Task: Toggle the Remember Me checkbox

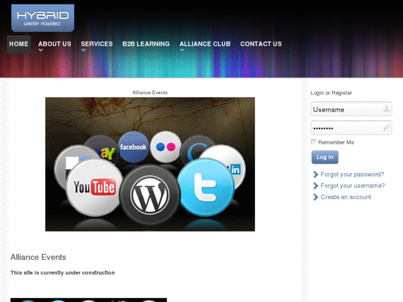Action: 314,142
